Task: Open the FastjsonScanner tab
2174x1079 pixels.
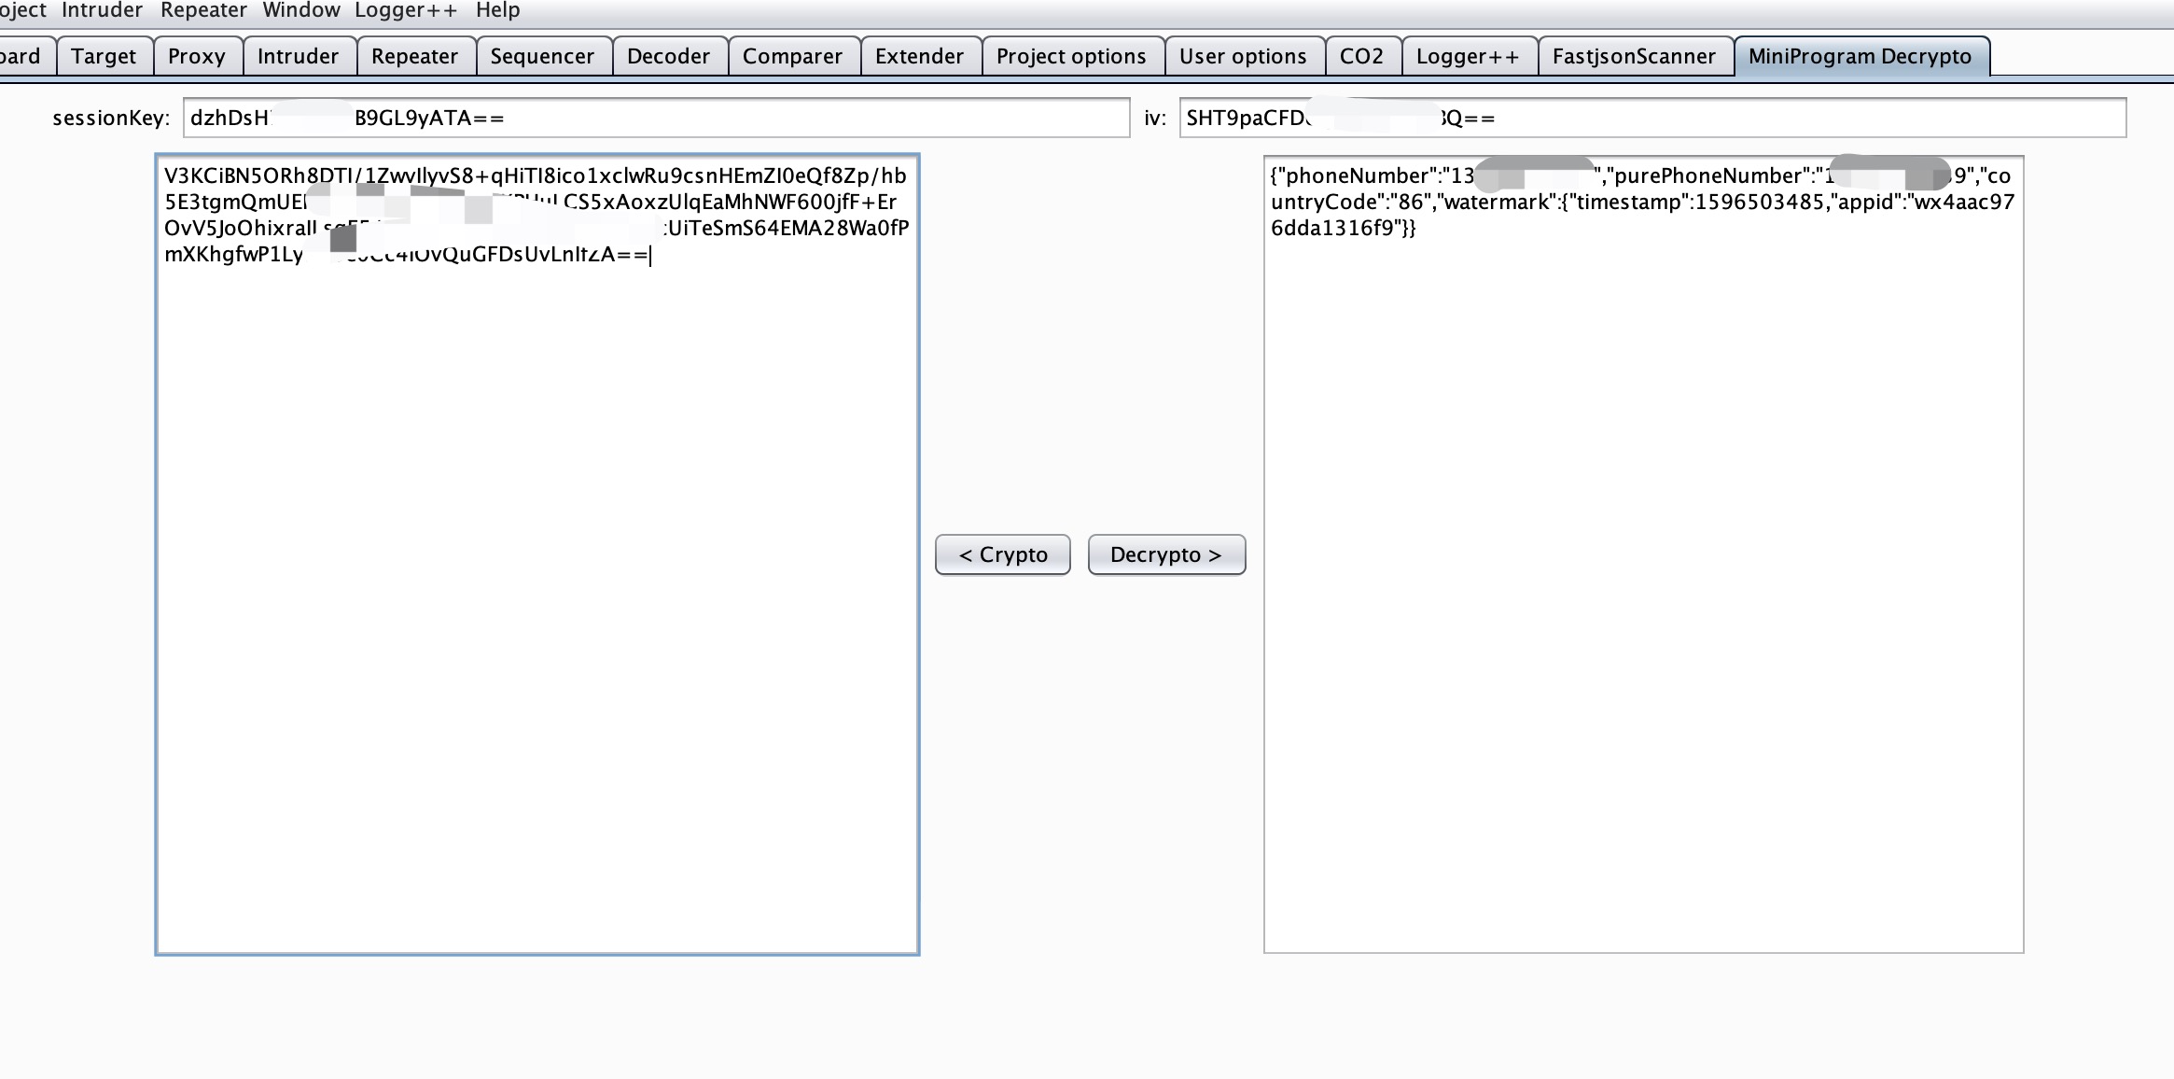Action: tap(1634, 56)
